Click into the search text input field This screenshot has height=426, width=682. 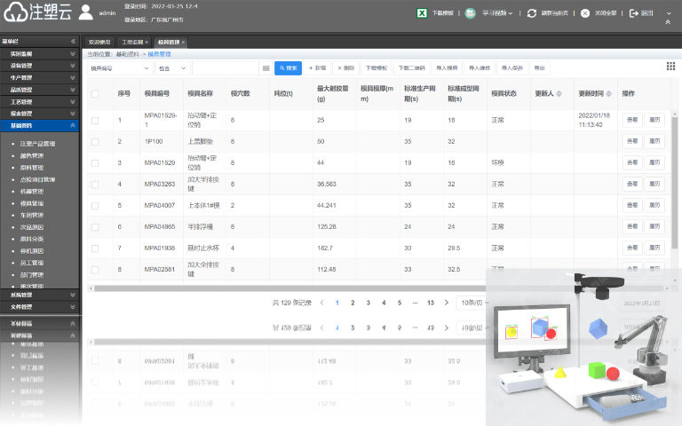pyautogui.click(x=226, y=67)
